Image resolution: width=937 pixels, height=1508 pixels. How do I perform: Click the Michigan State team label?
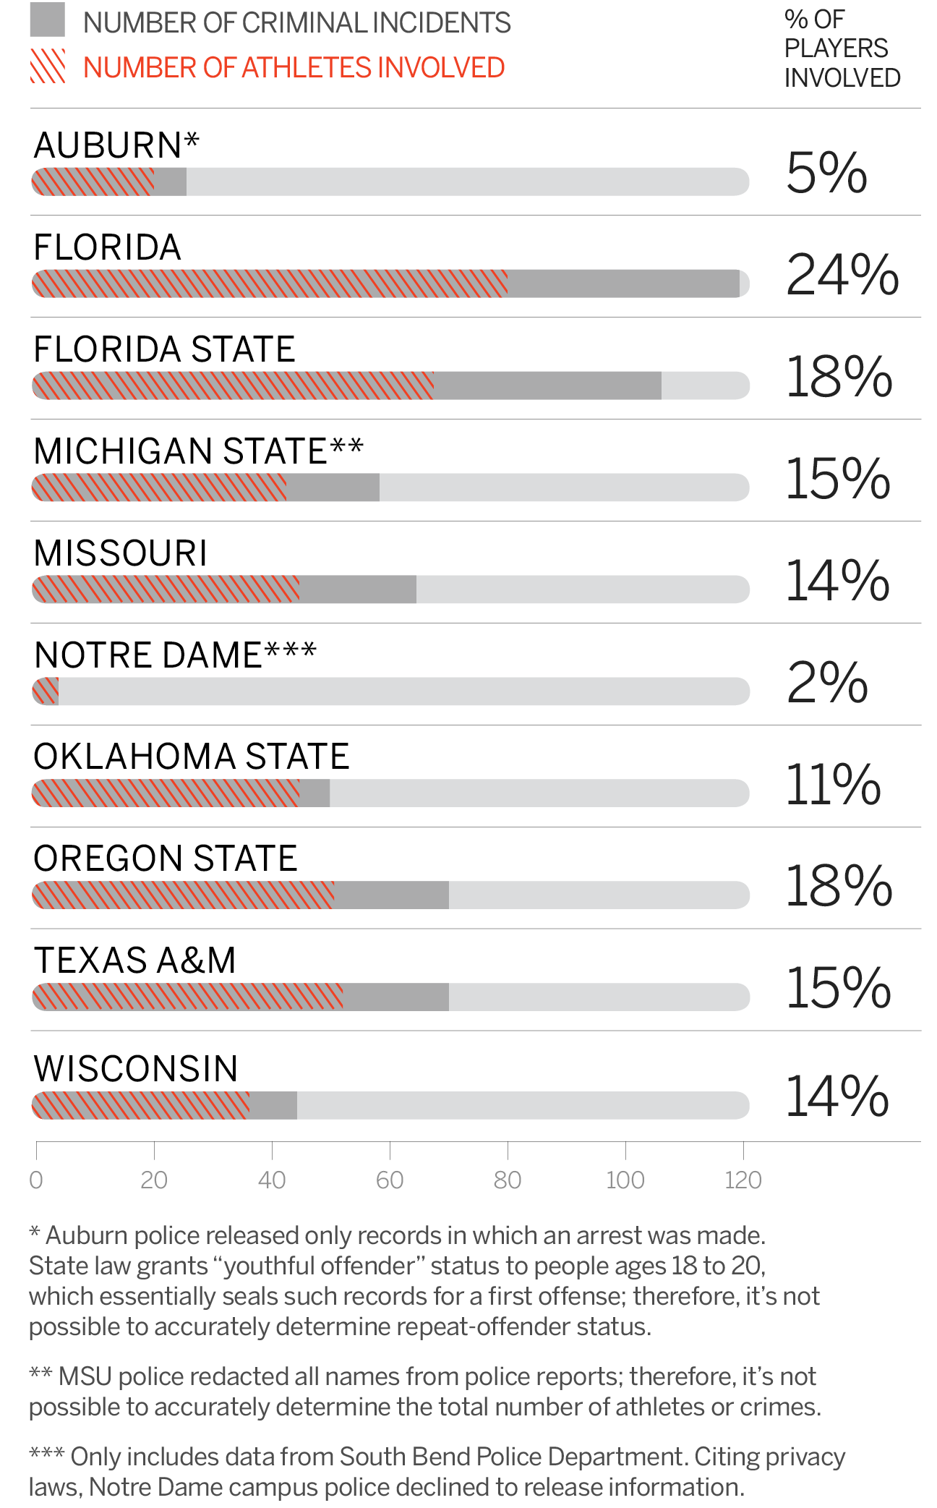198,451
